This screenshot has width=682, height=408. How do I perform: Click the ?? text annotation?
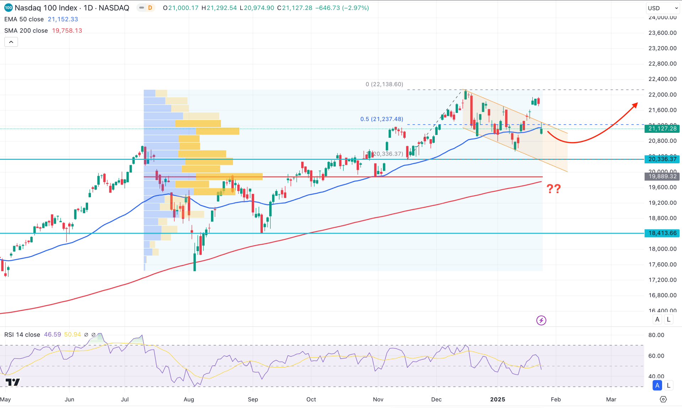click(553, 189)
